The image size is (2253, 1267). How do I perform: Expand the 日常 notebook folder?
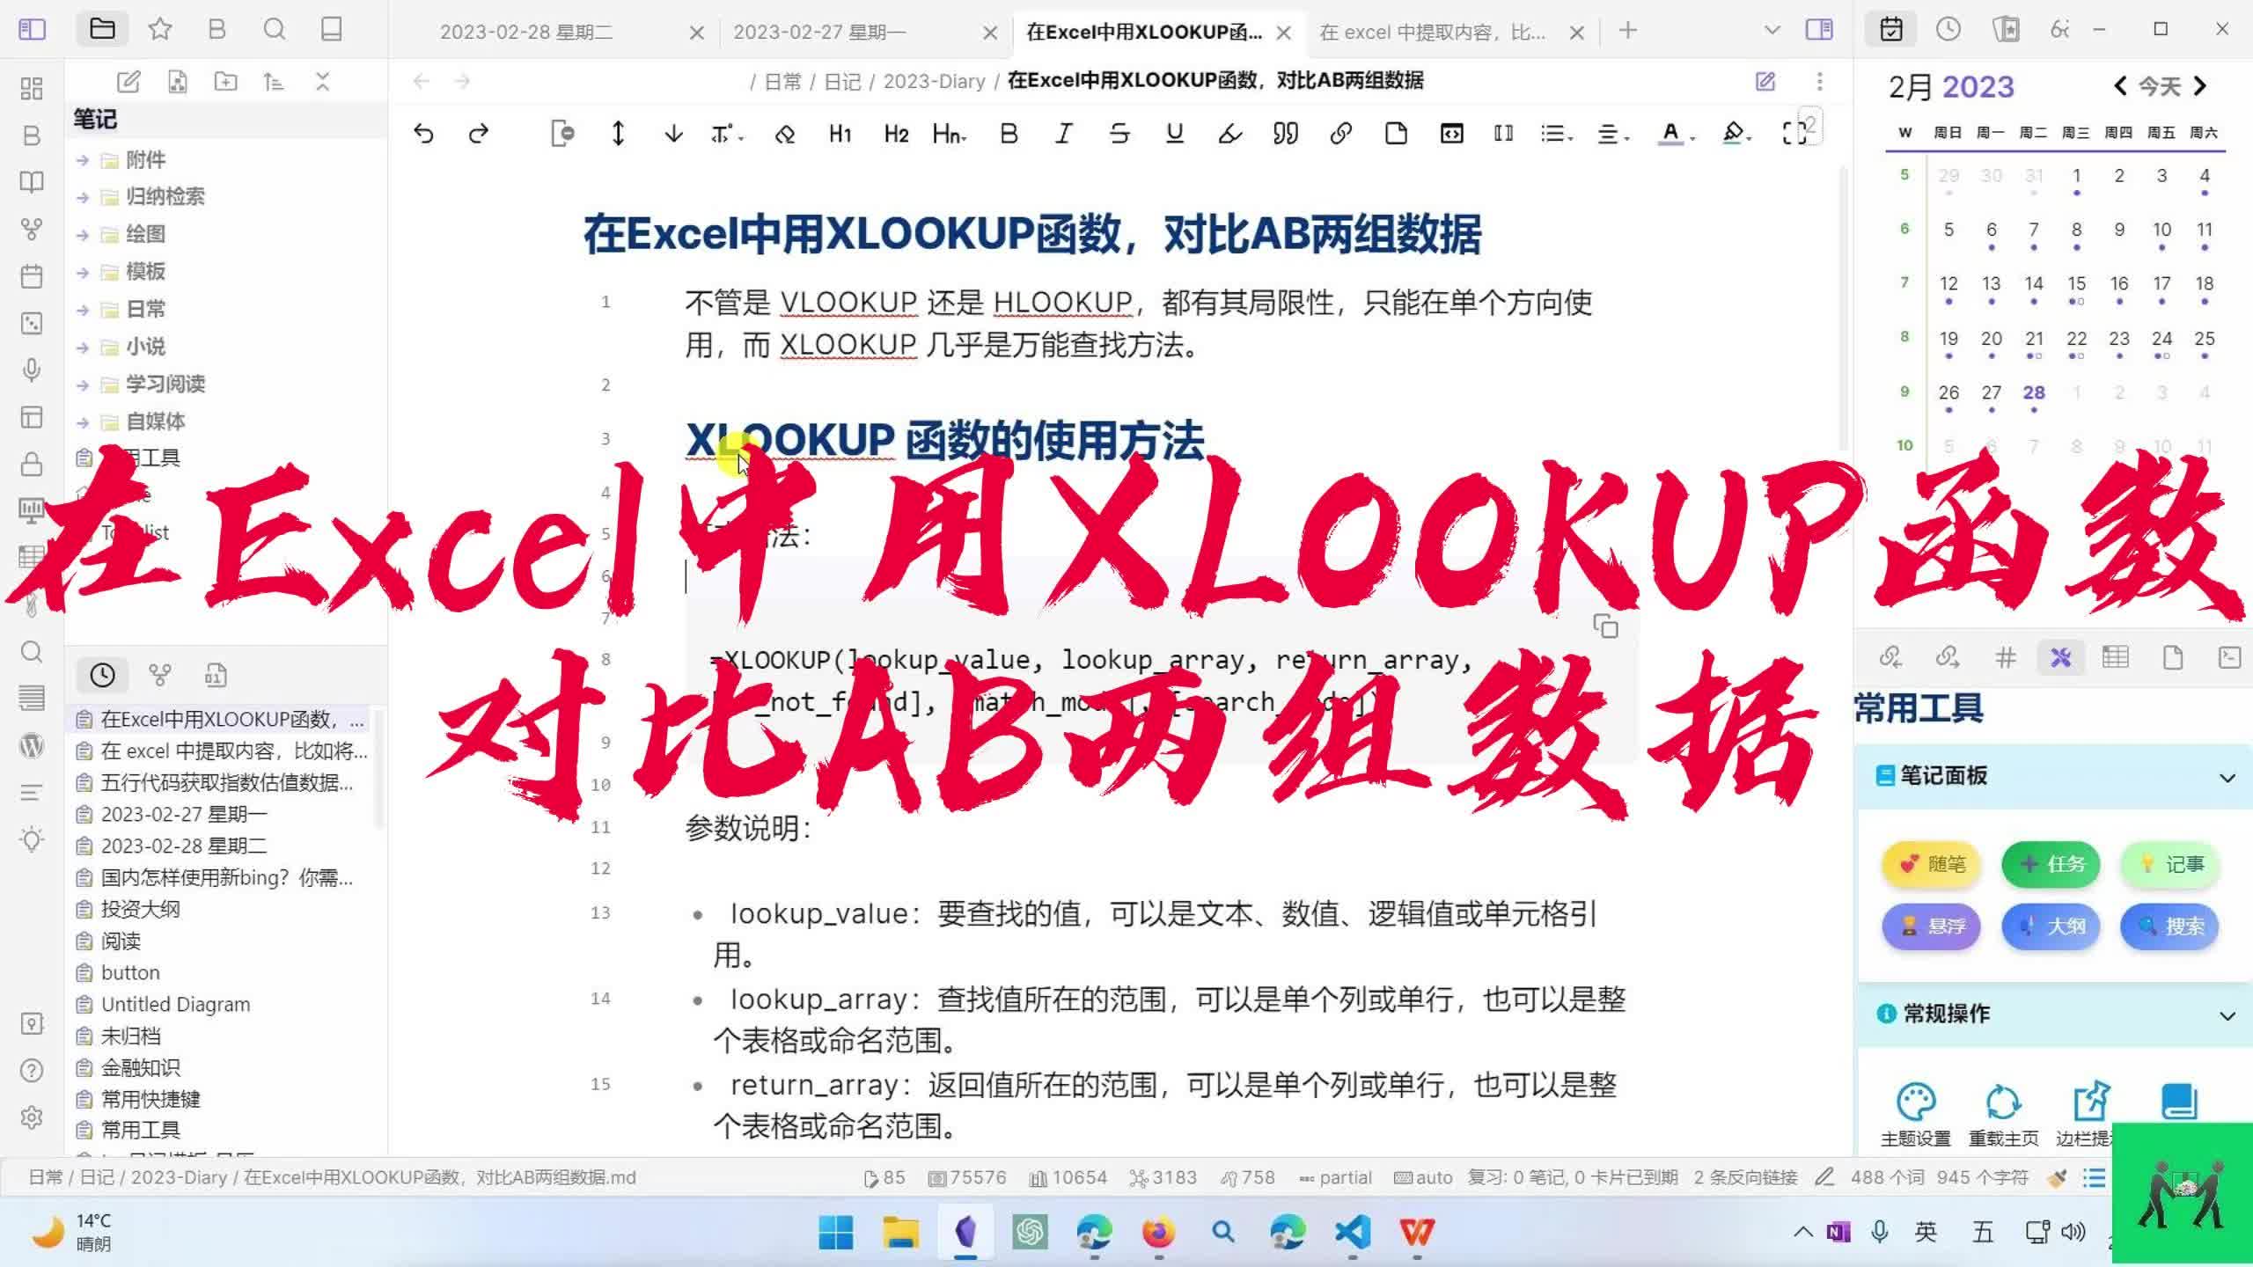click(x=84, y=309)
